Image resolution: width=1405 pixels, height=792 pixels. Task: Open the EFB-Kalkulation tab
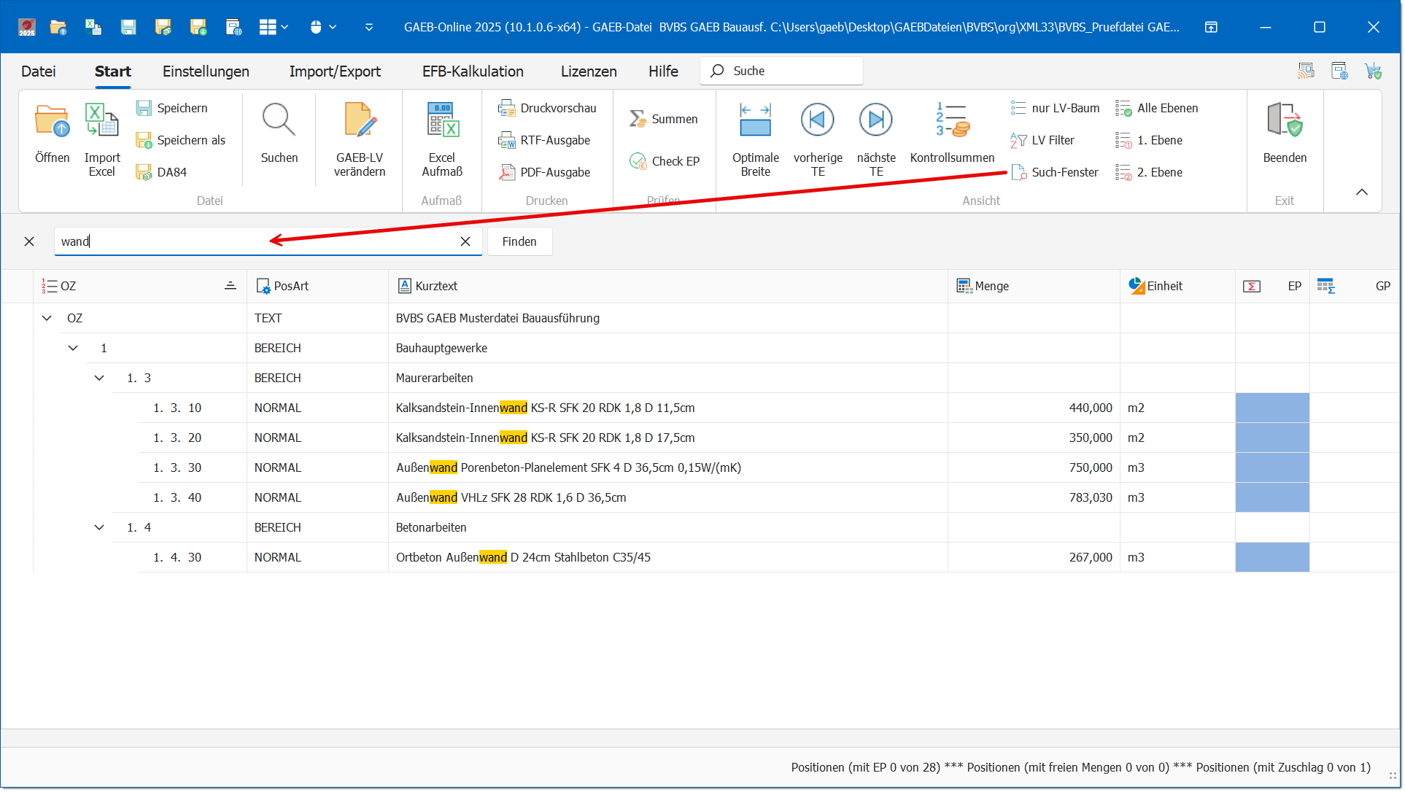[473, 71]
